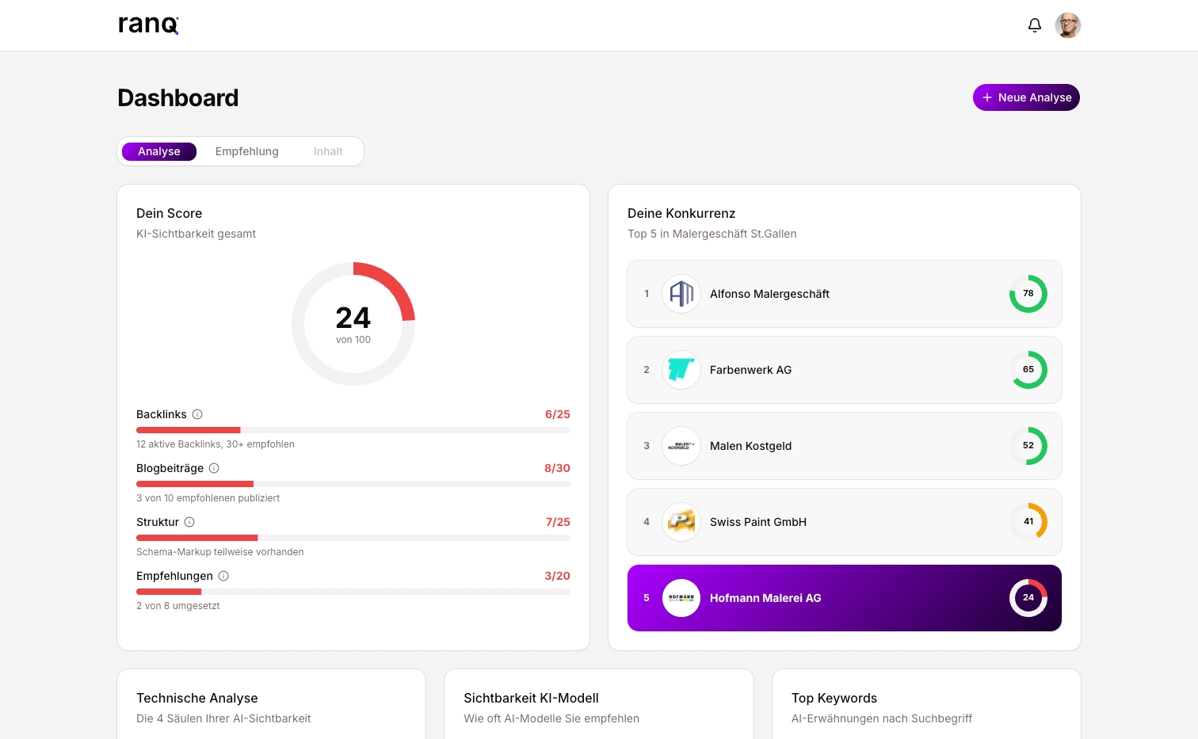The image size is (1198, 739).
Task: Select the Farbenwerk AG logo icon
Action: [x=681, y=370]
